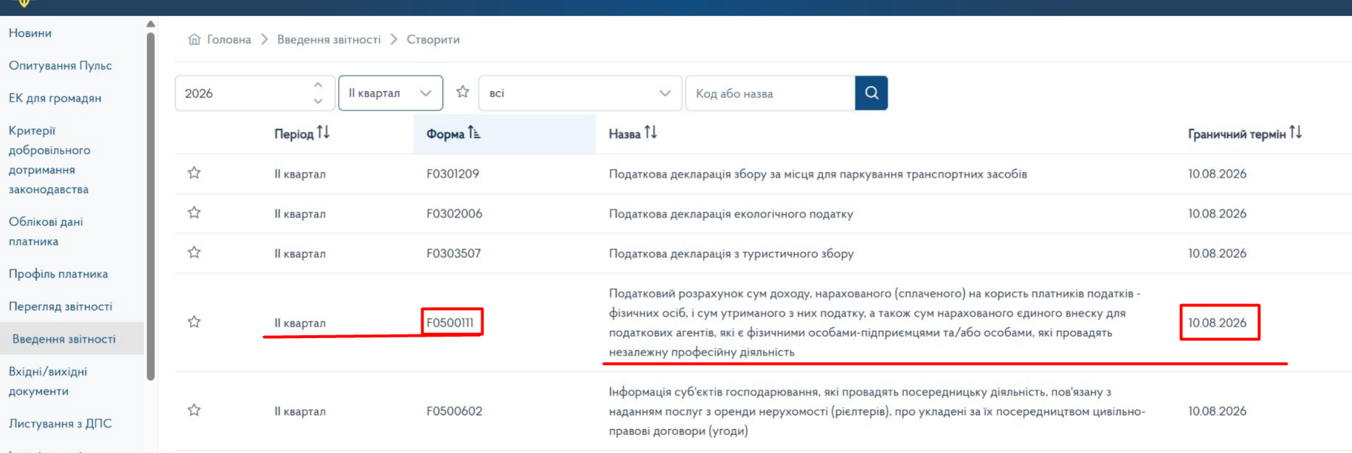
Task: Star the F0302006 ecological tax row
Action: [194, 213]
